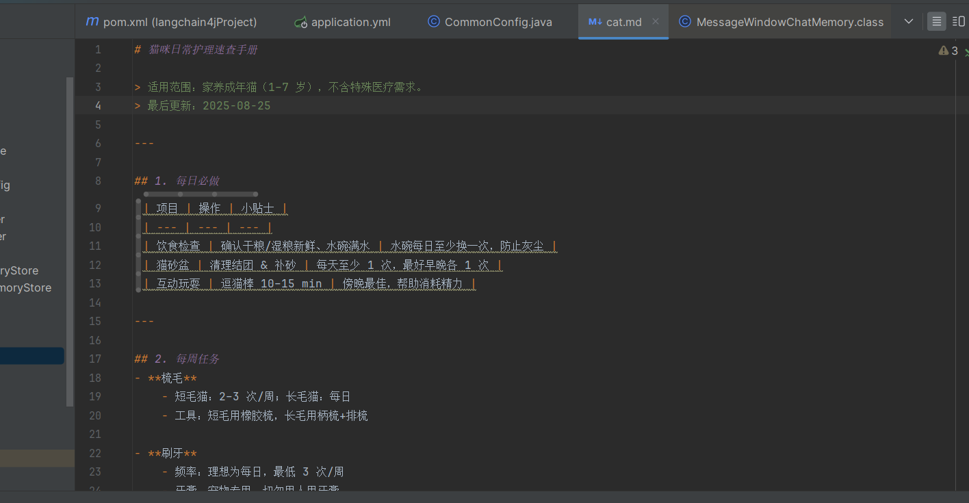Click the heading '2. 每周任务'
The image size is (969, 503).
[x=187, y=359]
